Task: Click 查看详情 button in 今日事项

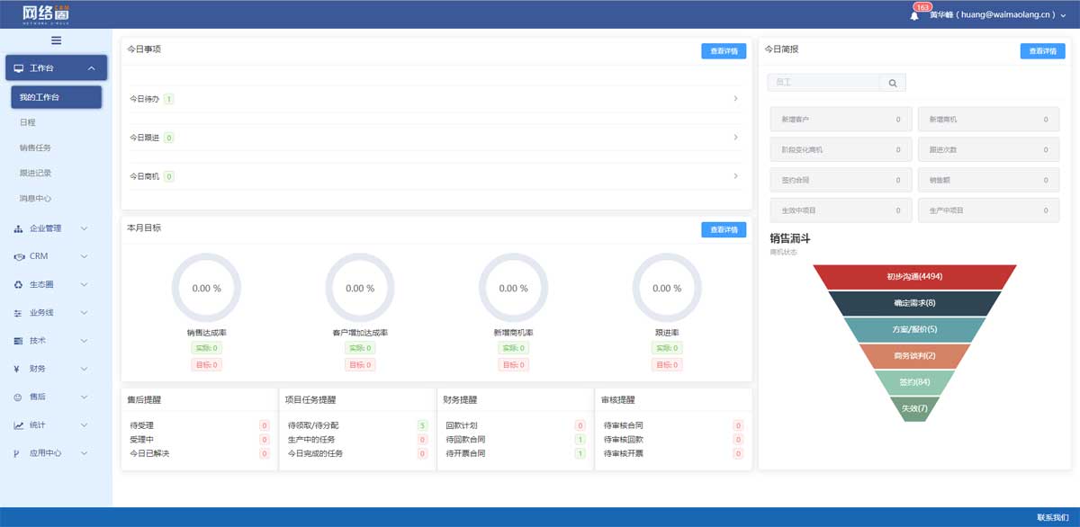Action: 724,51
